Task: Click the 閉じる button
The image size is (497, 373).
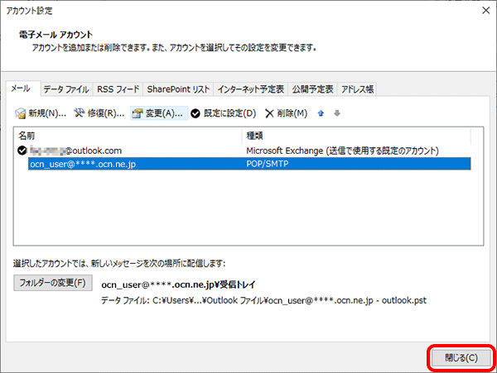Action: (x=460, y=357)
